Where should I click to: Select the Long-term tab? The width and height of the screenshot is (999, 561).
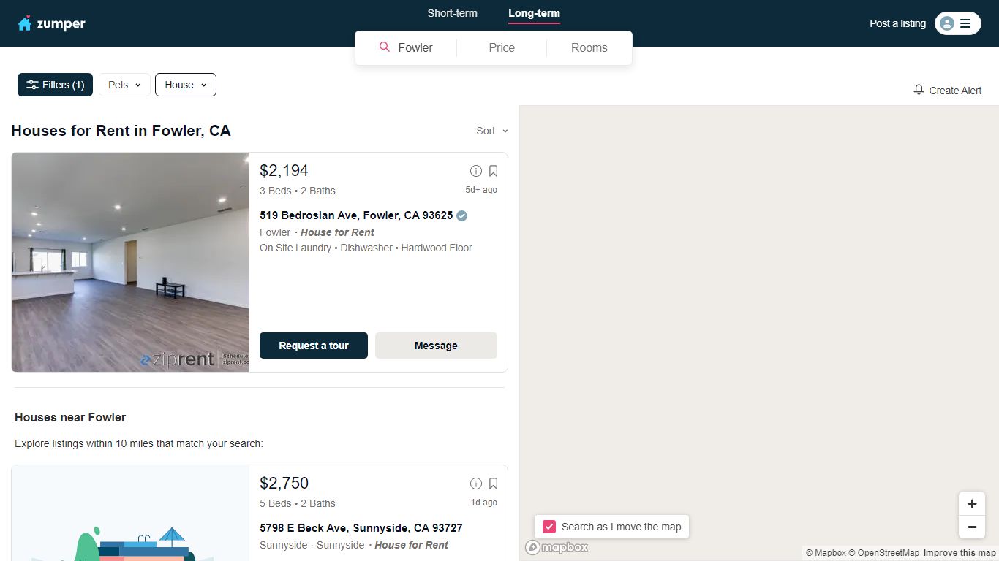click(x=534, y=13)
